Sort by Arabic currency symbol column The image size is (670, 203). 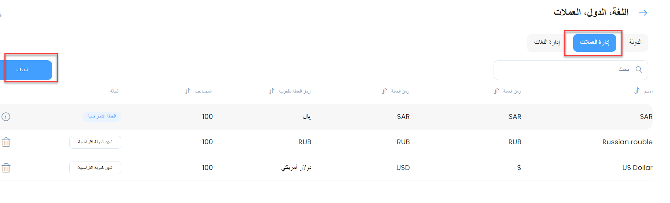271,91
